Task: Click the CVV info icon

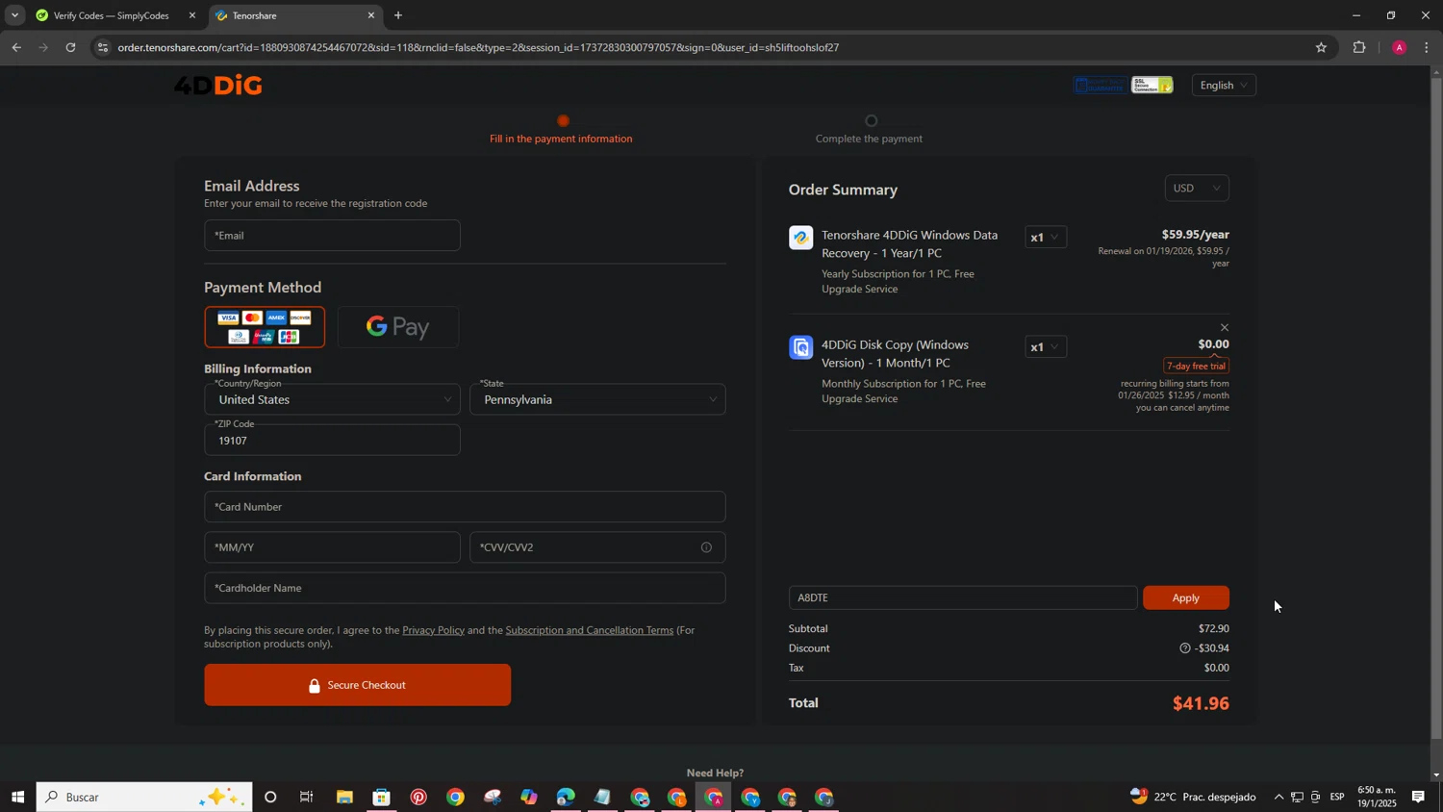Action: (x=706, y=547)
